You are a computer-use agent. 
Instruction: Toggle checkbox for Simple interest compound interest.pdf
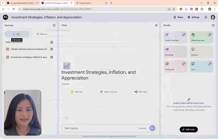[51, 49]
